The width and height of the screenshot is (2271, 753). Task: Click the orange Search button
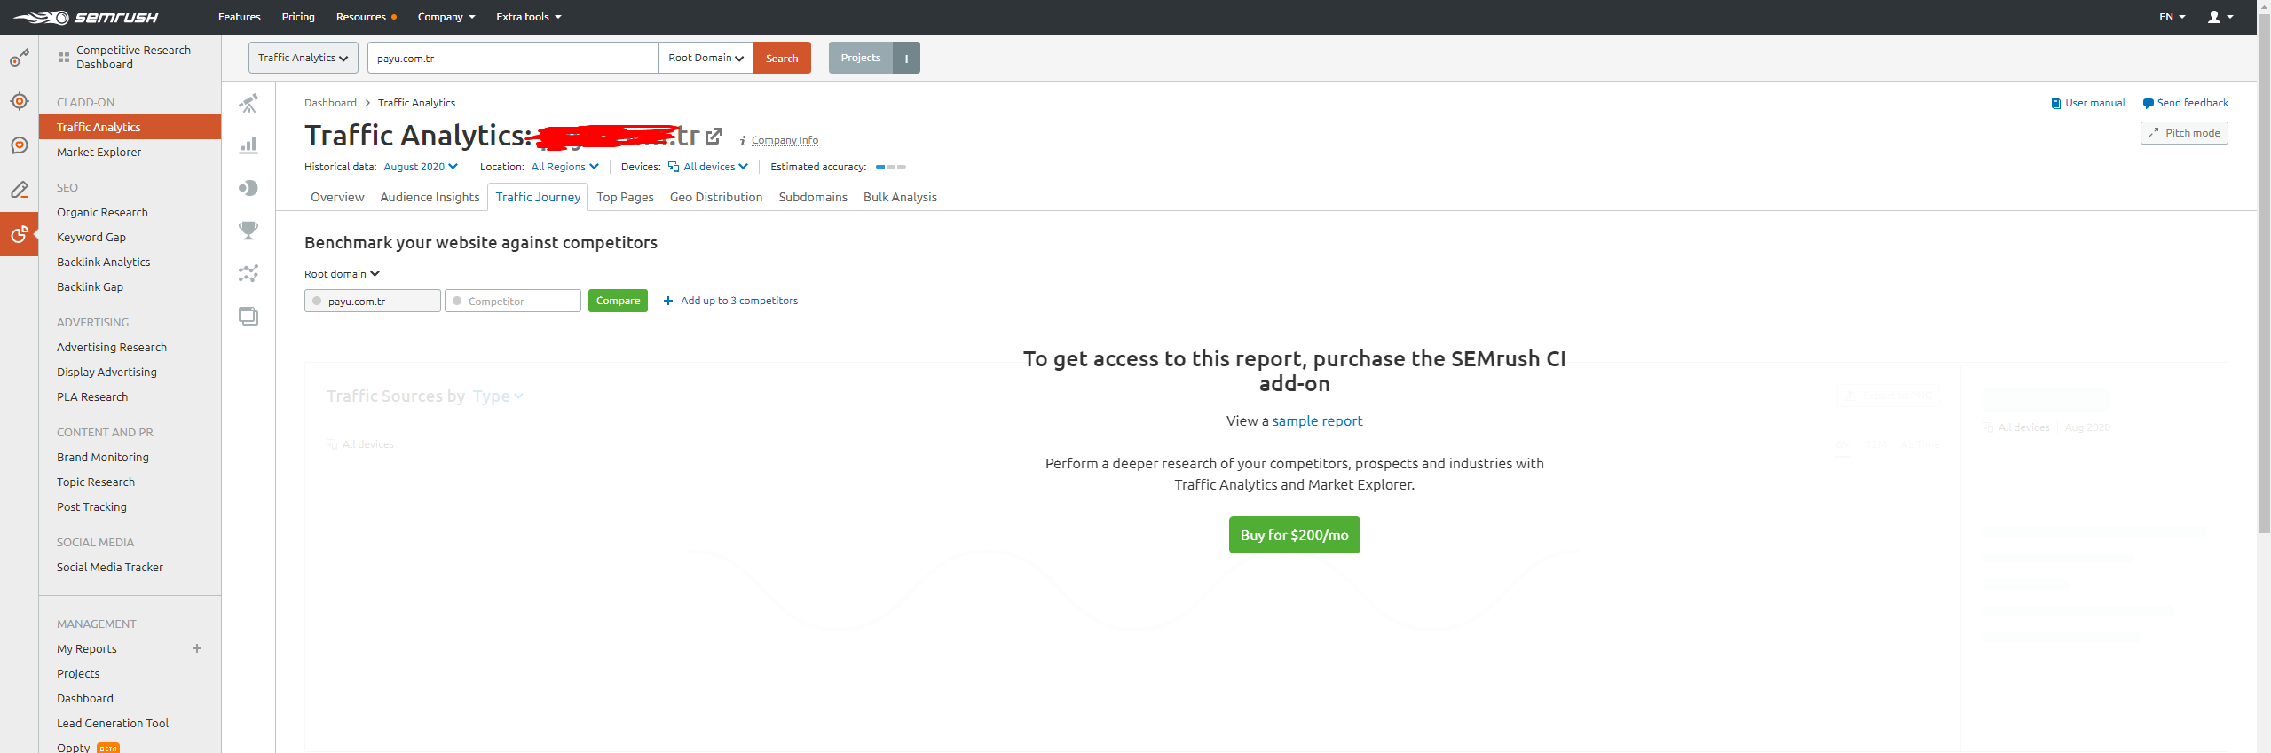click(782, 58)
